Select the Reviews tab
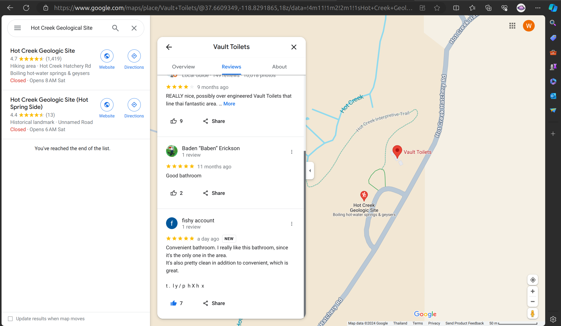The height and width of the screenshot is (326, 561). [x=231, y=67]
